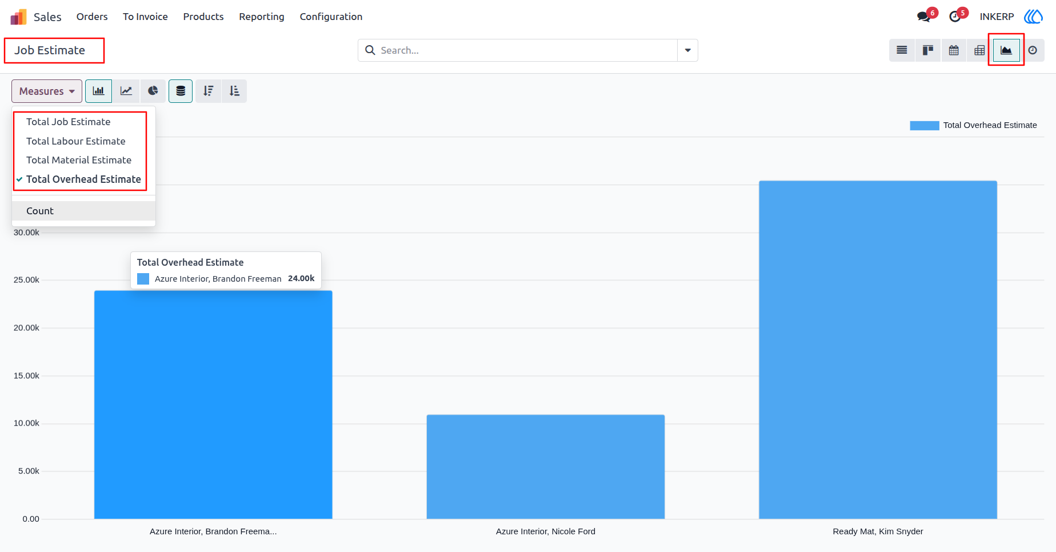Sort chart in descending order
1056x552 pixels.
click(208, 91)
